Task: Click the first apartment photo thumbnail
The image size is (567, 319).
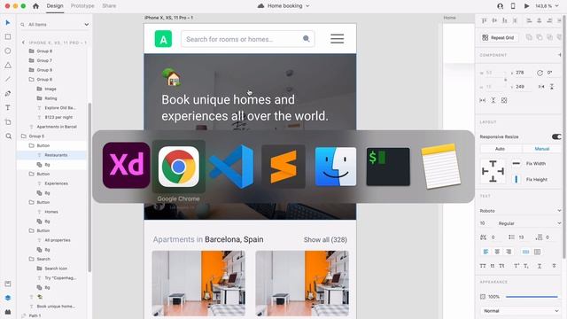Action: [198, 284]
